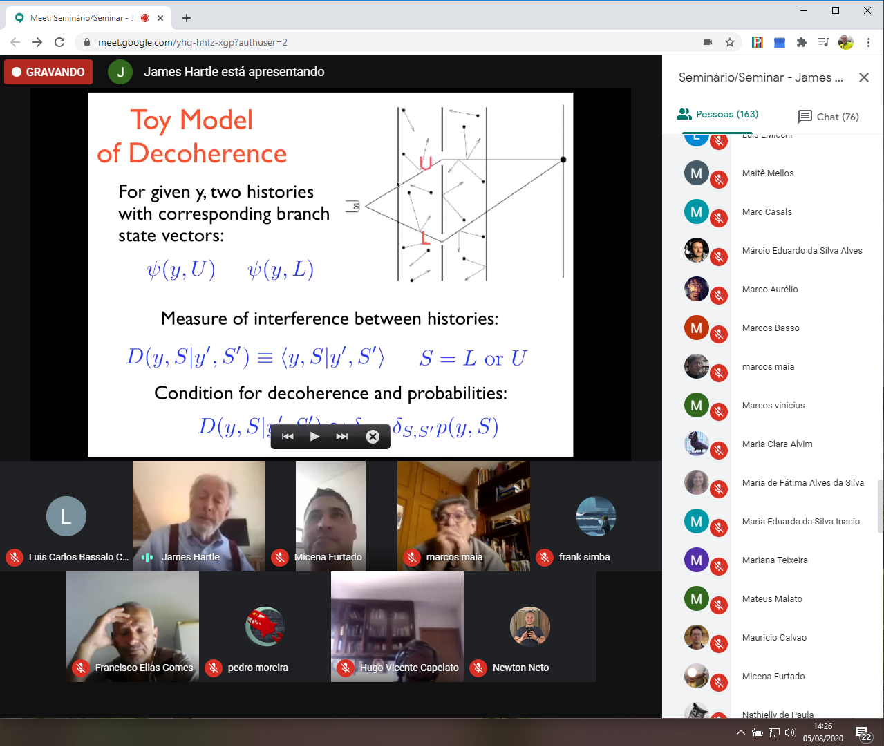Switch to the Chat (76) tab
The image size is (884, 747).
tap(829, 117)
